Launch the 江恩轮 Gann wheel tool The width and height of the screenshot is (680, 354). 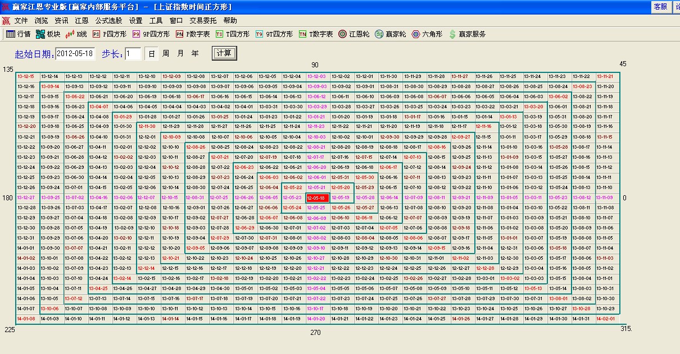click(x=353, y=34)
